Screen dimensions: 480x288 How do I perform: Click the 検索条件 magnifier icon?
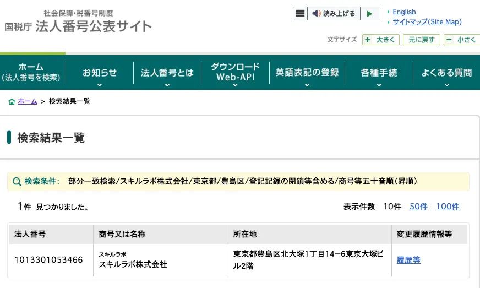[17, 181]
